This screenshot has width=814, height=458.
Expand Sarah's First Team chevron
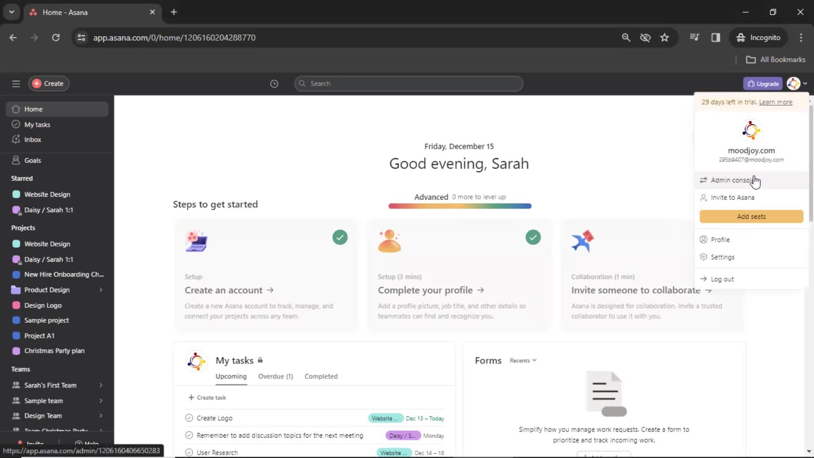[101, 385]
